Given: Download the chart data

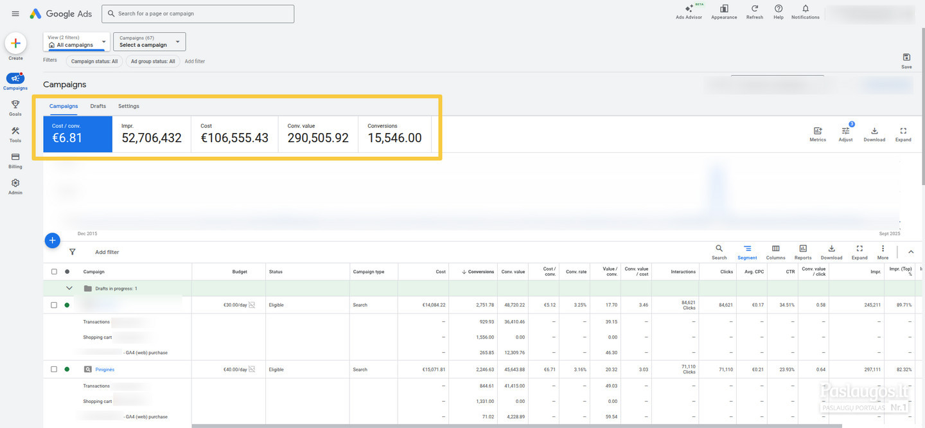Looking at the screenshot, I should click(874, 134).
